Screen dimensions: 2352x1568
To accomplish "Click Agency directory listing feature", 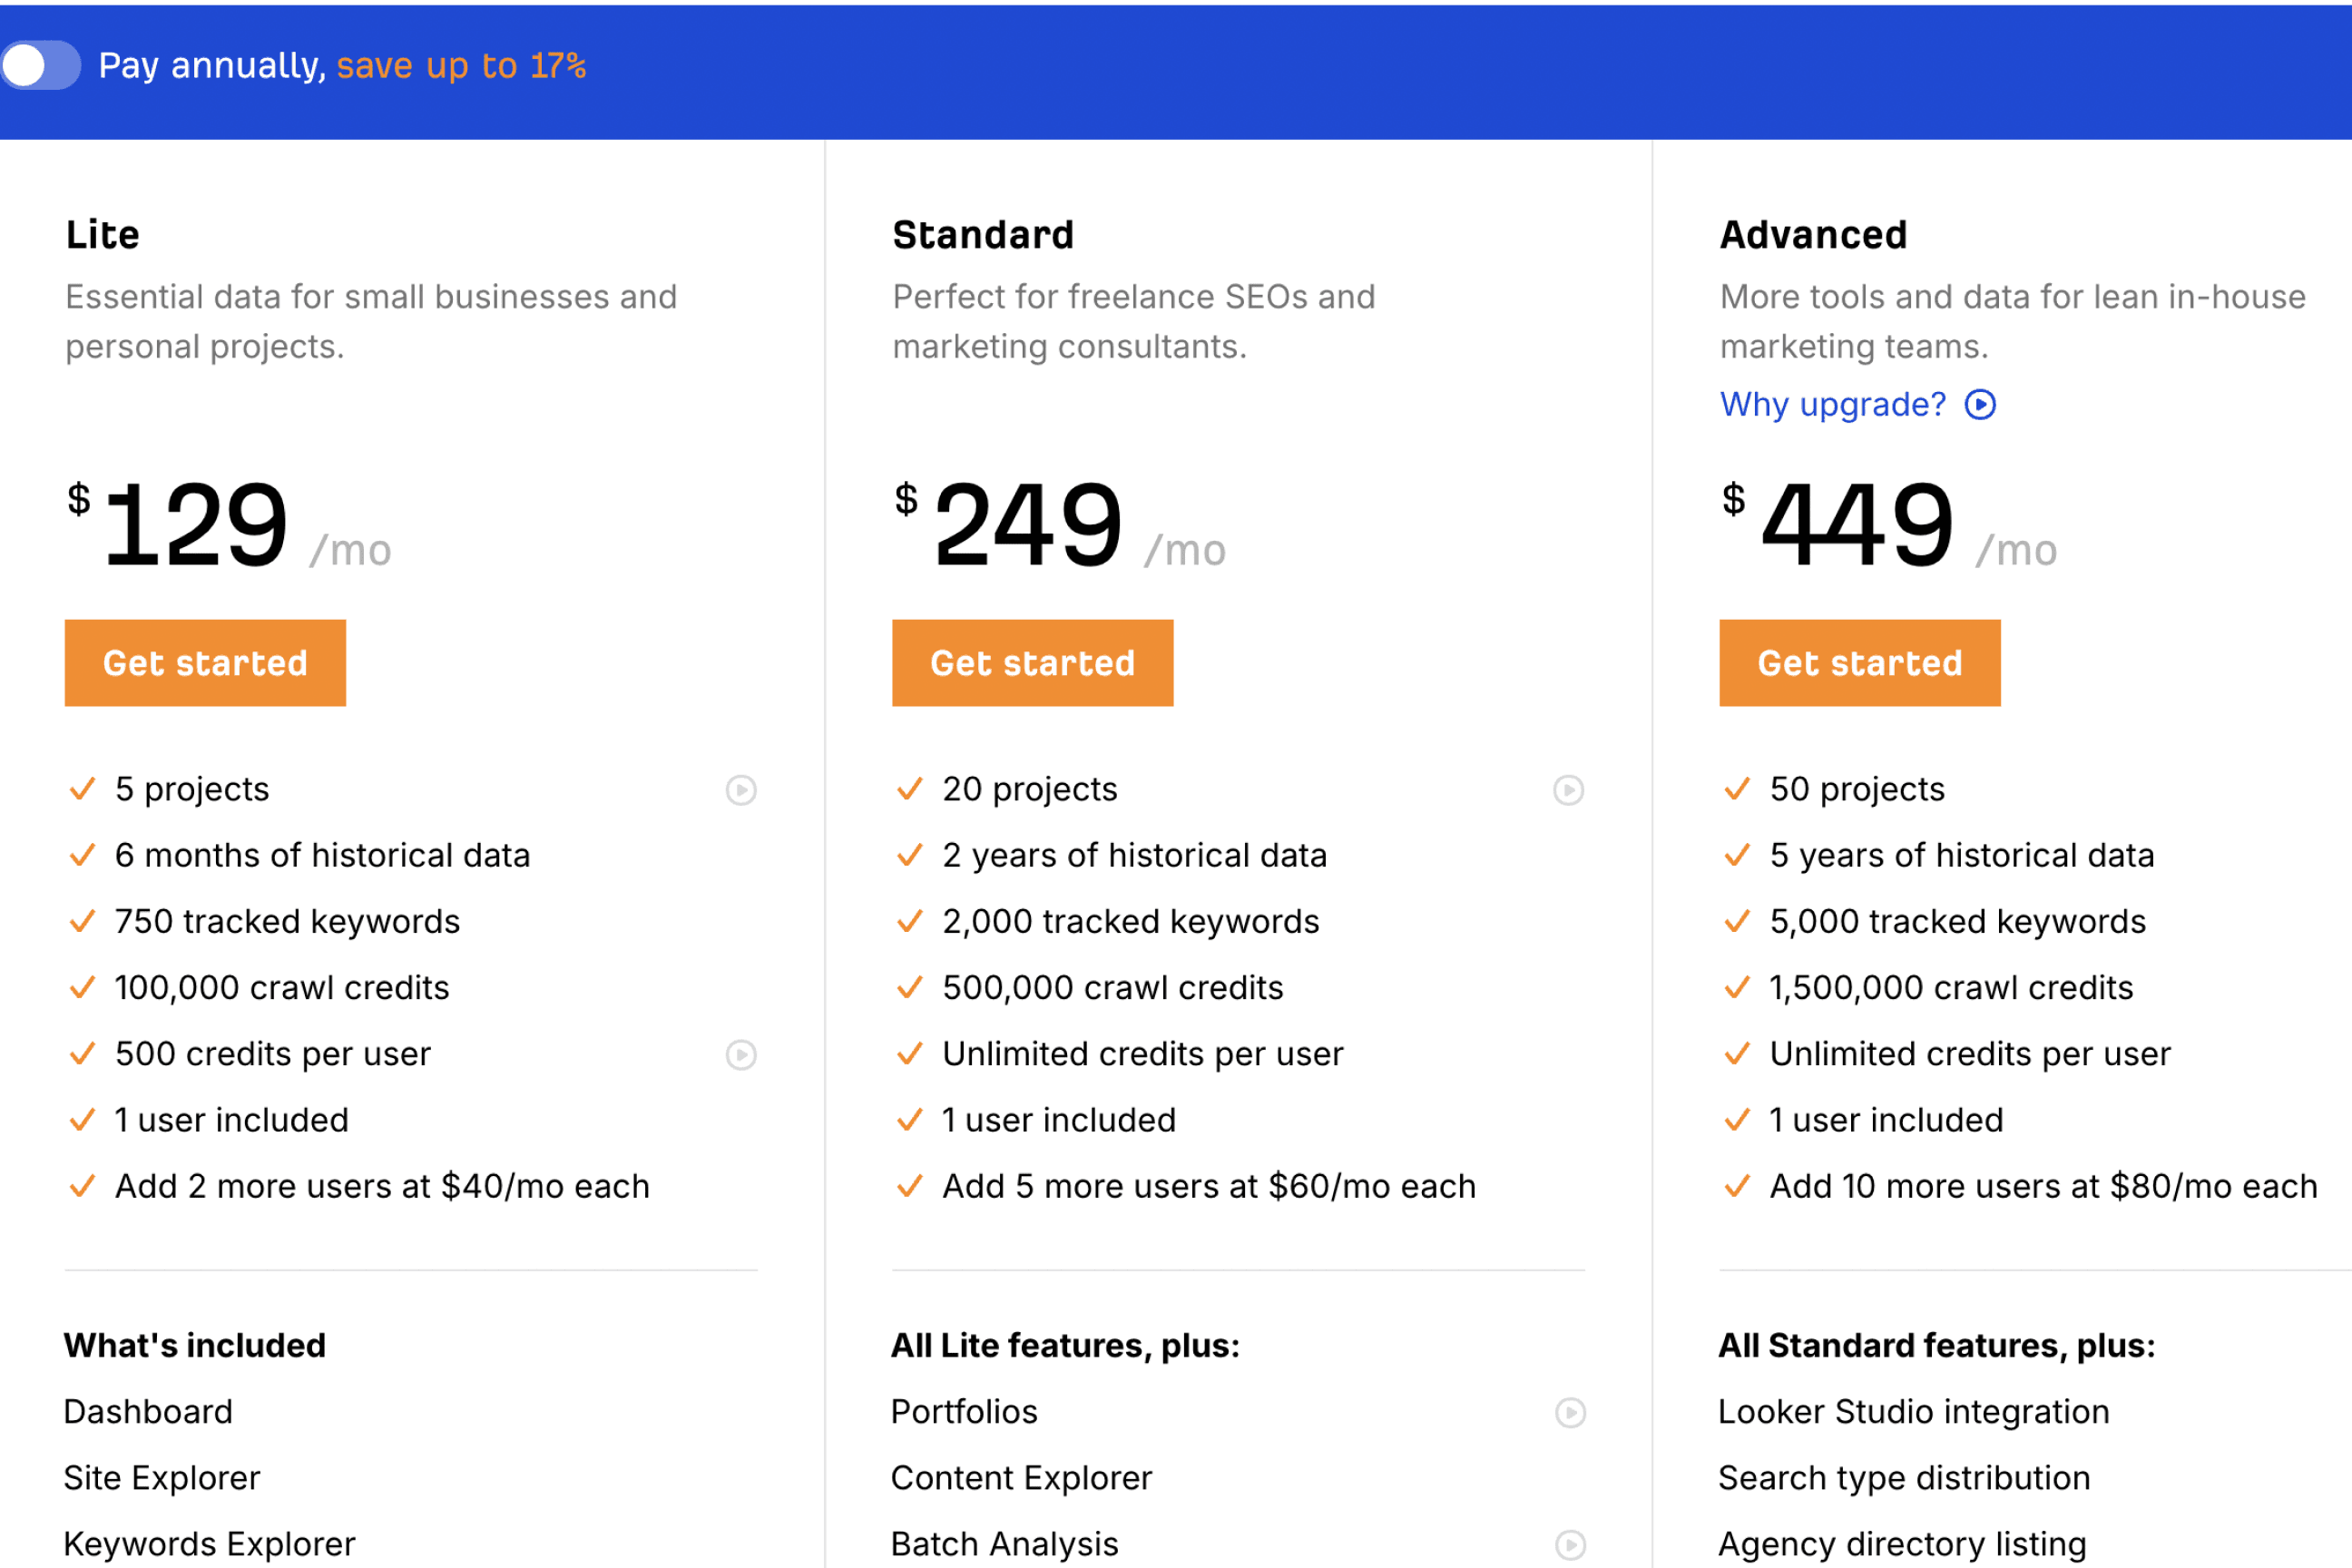I will click(1901, 1543).
